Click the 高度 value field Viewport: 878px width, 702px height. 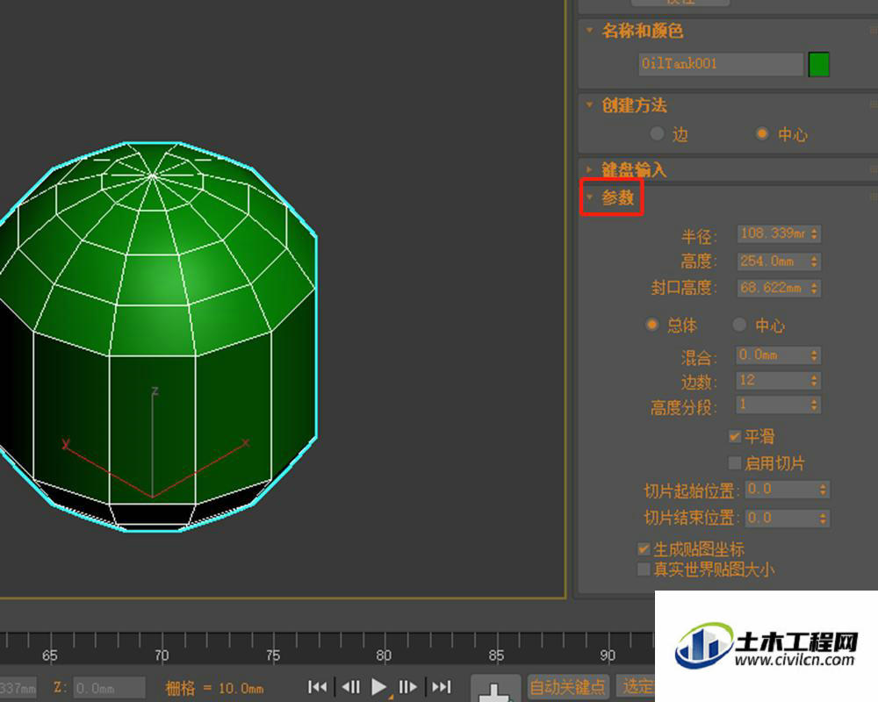(x=773, y=261)
